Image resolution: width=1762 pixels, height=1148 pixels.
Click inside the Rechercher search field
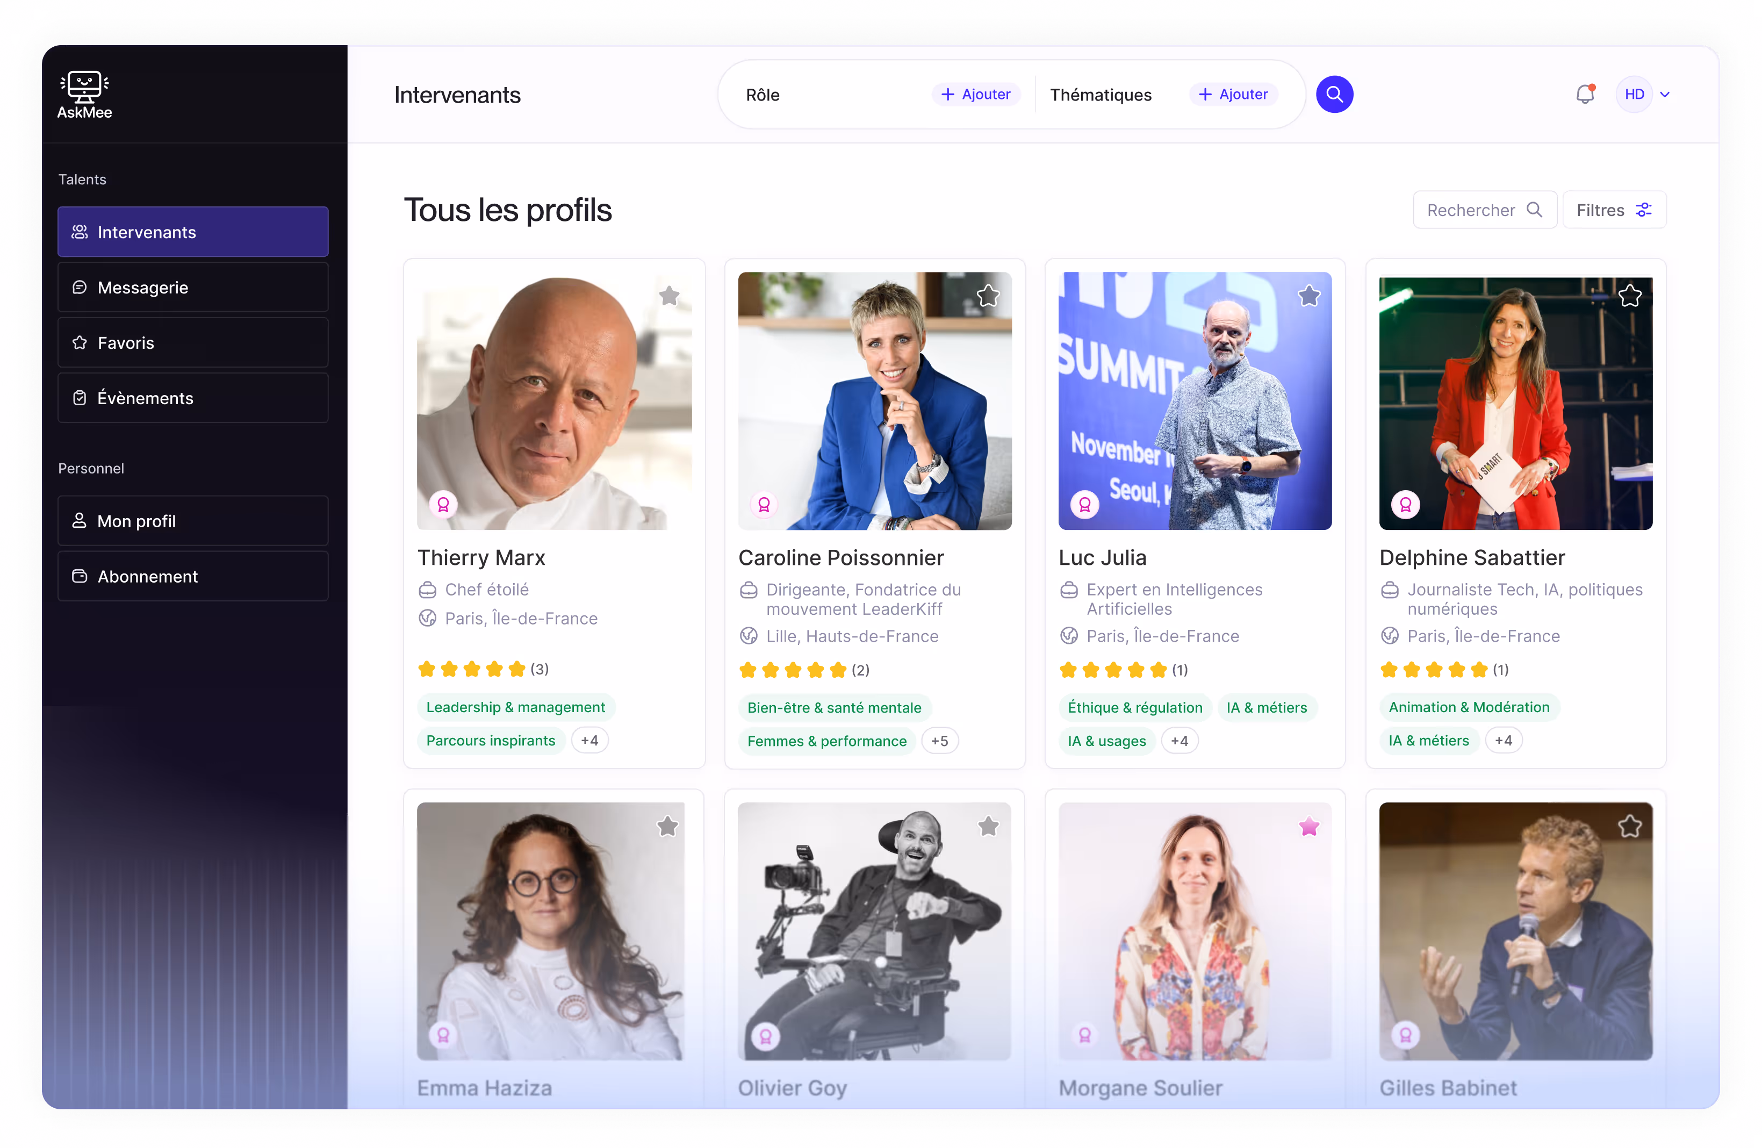coord(1483,210)
